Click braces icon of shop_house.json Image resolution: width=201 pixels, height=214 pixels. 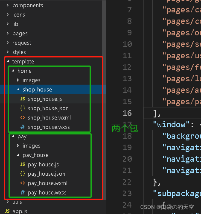pyautogui.click(x=23, y=108)
